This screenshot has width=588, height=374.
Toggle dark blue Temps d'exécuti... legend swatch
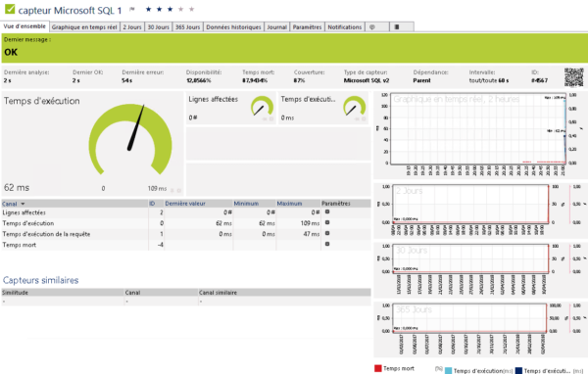tap(519, 371)
